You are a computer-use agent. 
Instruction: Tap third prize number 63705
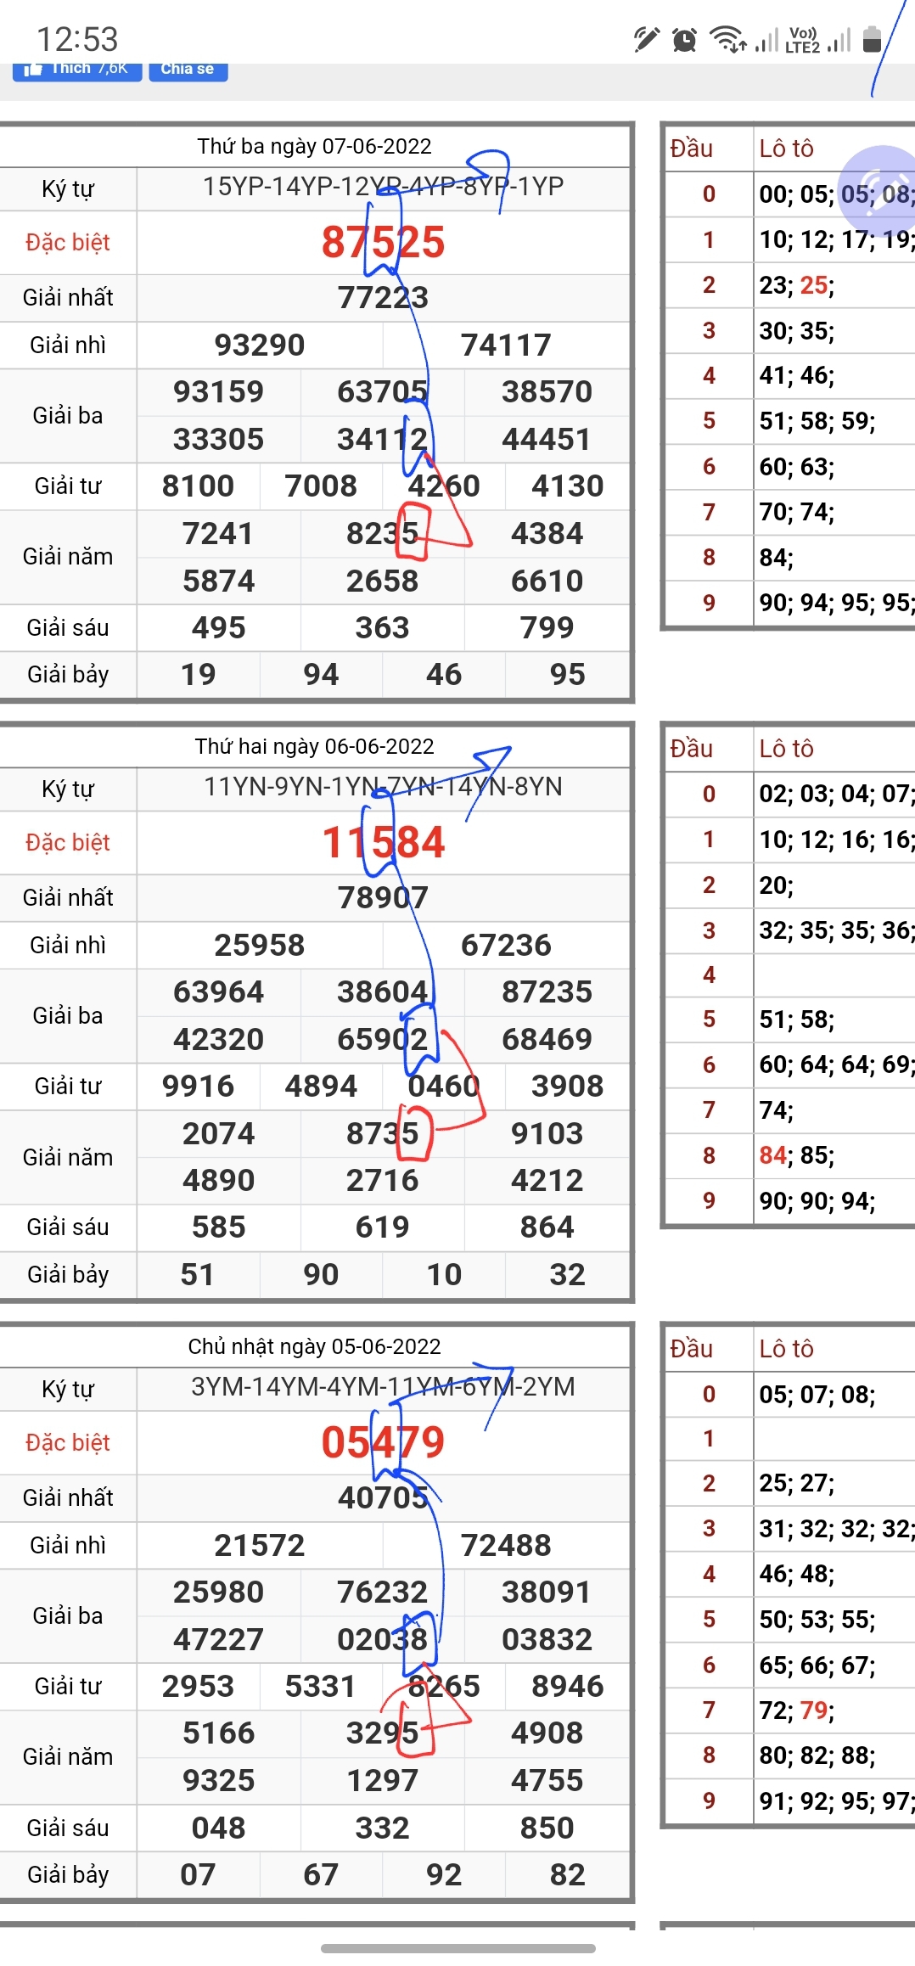[383, 392]
